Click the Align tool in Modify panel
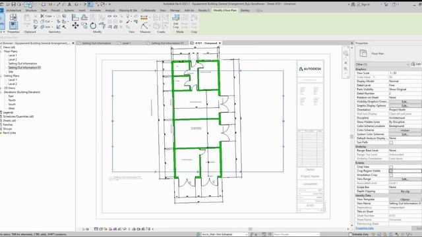 75,18
